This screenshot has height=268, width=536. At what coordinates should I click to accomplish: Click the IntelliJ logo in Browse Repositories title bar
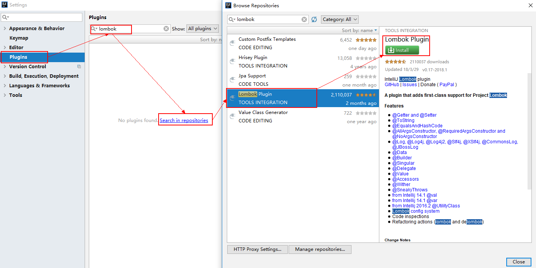228,5
